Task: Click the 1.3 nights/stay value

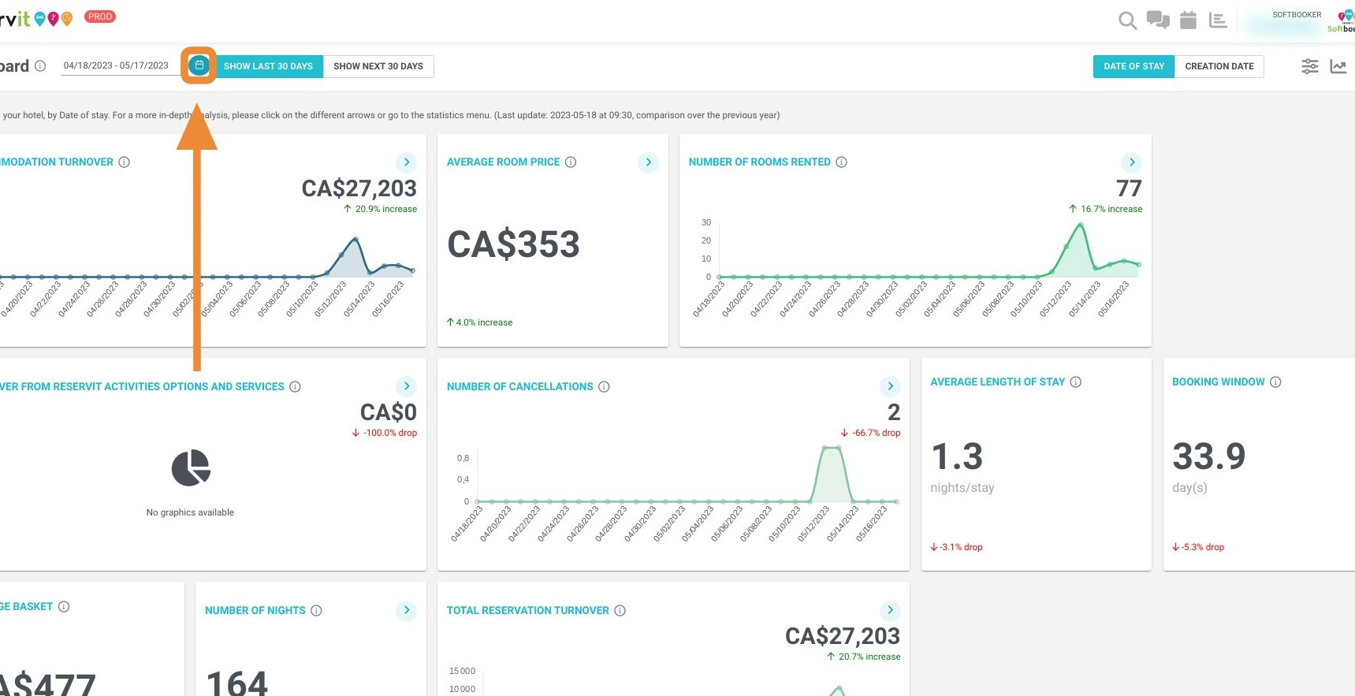Action: [957, 456]
